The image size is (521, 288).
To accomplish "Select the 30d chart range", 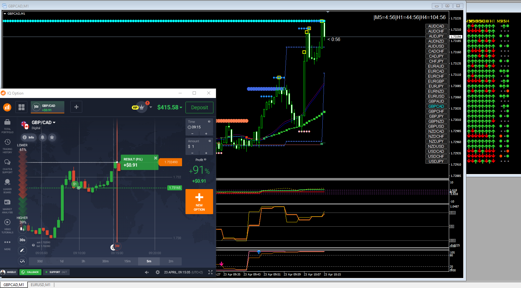I will [40, 261].
